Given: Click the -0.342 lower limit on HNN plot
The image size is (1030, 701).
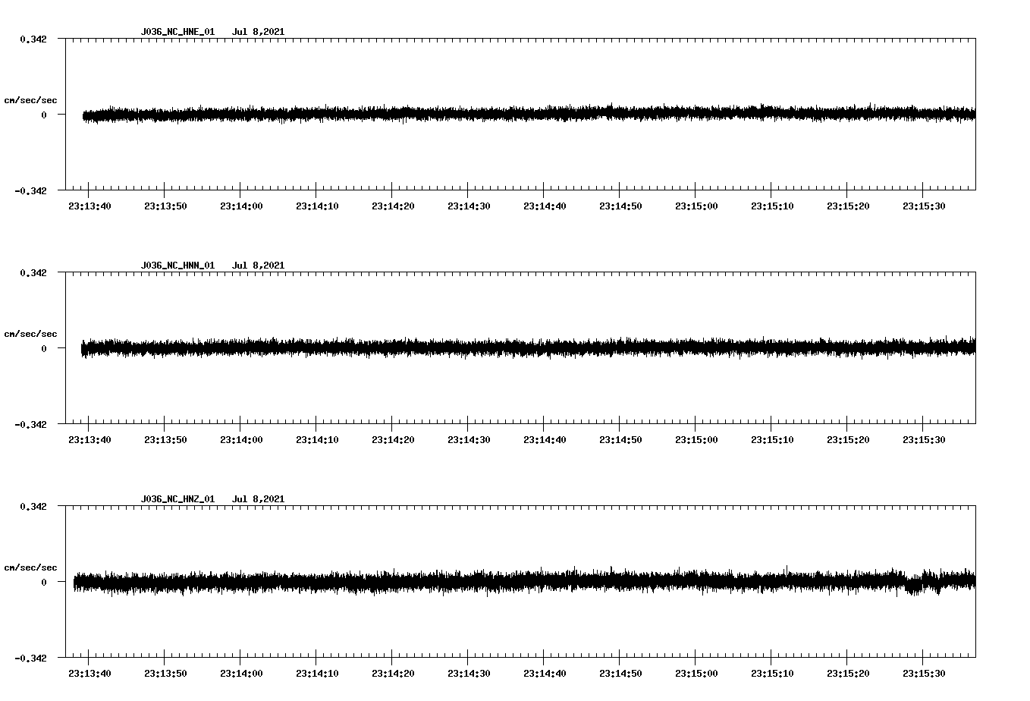Looking at the screenshot, I should (30, 424).
